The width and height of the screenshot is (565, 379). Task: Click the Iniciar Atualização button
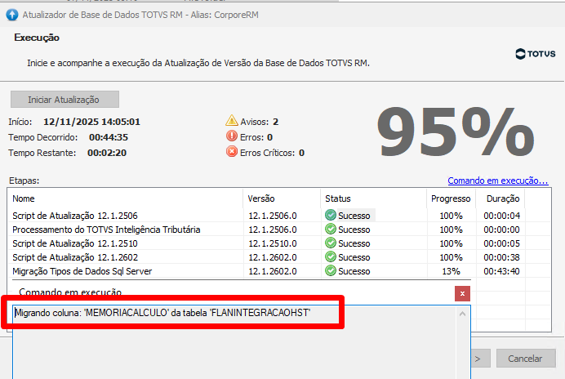pos(65,100)
